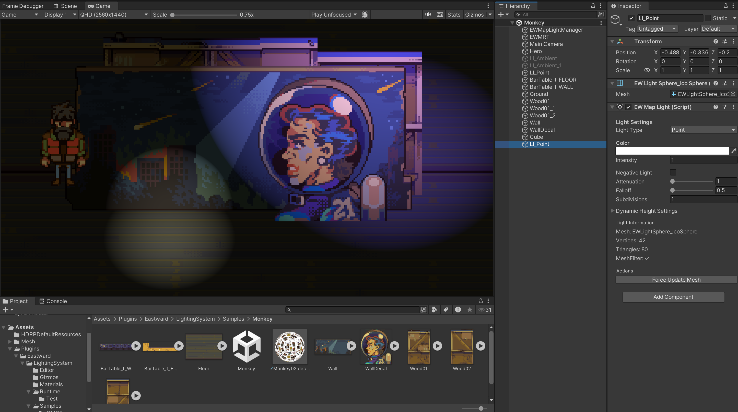Screen dimensions: 738x412
Task: Mute audio with the speaker icon
Action: point(428,15)
